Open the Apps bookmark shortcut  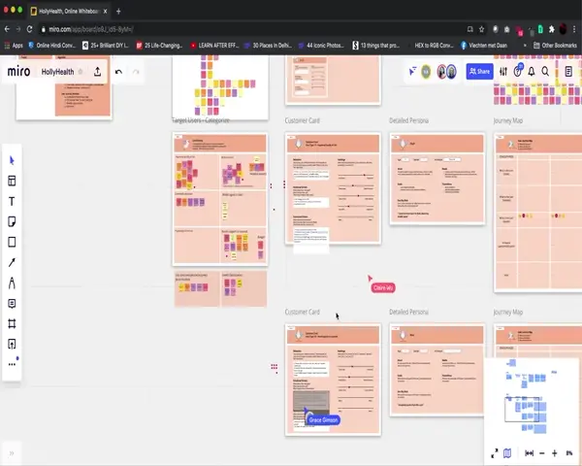(14, 46)
